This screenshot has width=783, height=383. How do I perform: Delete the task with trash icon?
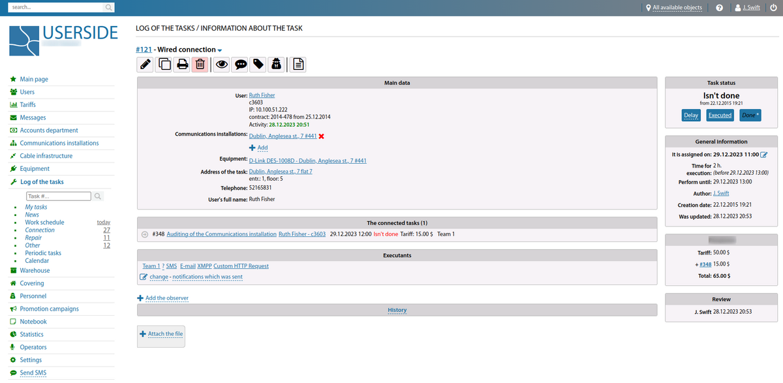[200, 64]
